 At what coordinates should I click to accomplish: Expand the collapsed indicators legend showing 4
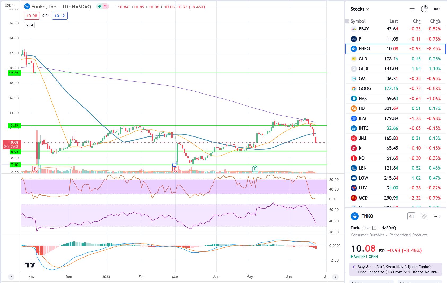click(x=29, y=25)
